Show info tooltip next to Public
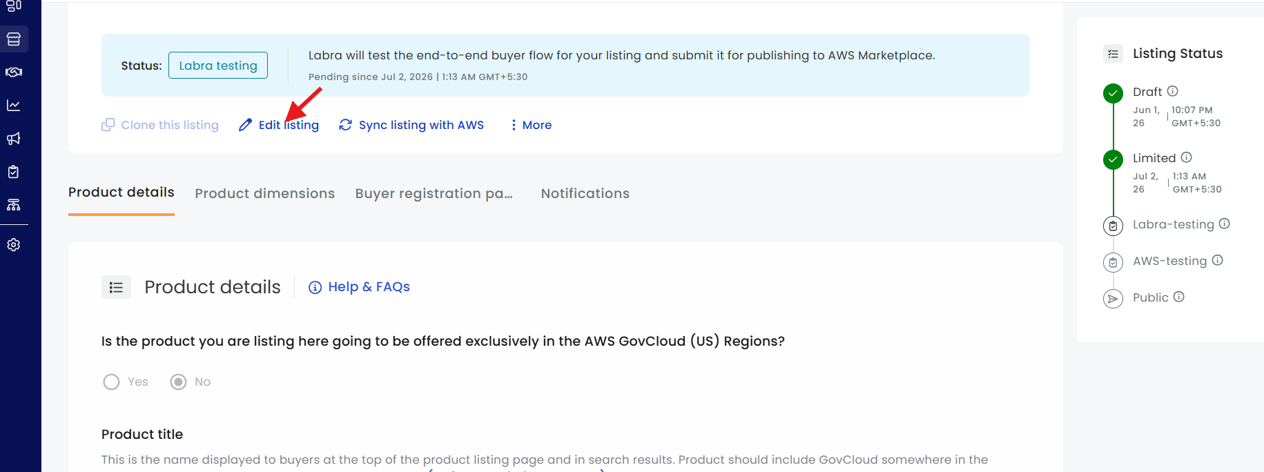The width and height of the screenshot is (1264, 472). pyautogui.click(x=1178, y=297)
